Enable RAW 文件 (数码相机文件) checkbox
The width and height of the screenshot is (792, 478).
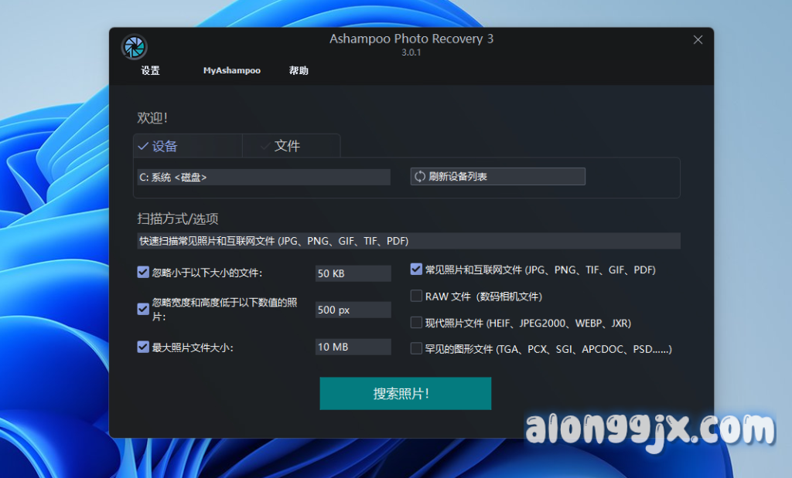pos(416,297)
